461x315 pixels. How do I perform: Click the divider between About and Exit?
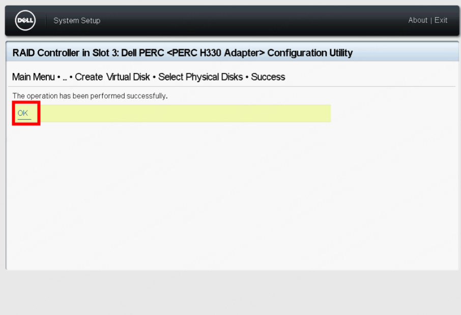coord(431,20)
